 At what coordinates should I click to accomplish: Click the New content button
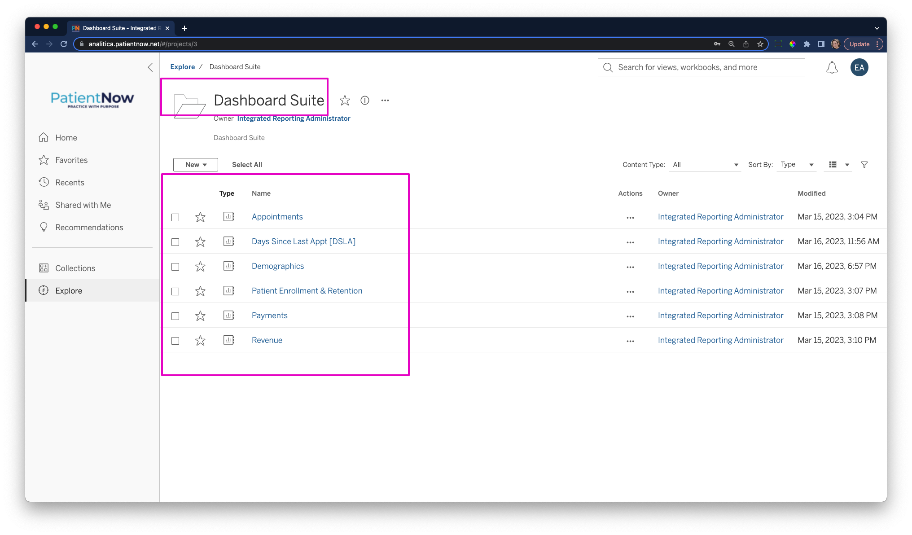pos(196,164)
